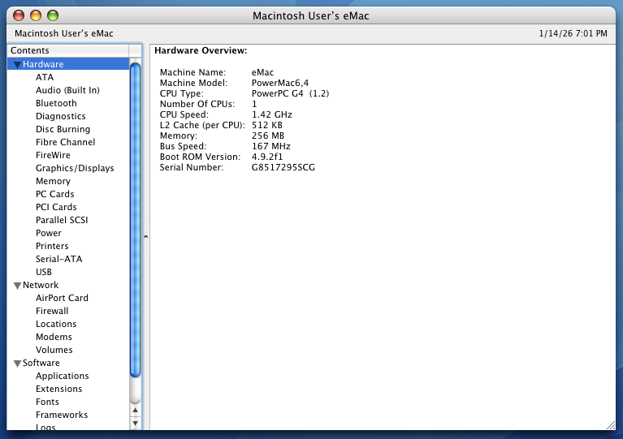
Task: Select Diagnostics in the sidebar
Action: click(x=60, y=116)
